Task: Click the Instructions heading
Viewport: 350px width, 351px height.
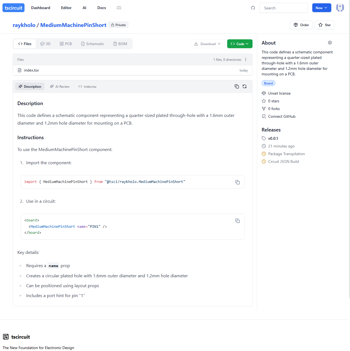Action: coord(31,138)
